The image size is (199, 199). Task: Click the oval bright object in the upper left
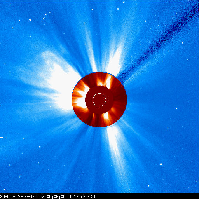[x=30, y=20]
